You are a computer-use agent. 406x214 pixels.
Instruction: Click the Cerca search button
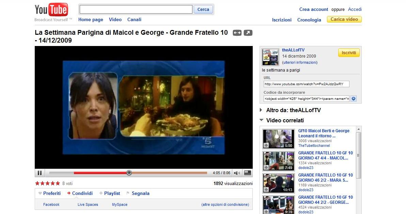[x=203, y=9]
